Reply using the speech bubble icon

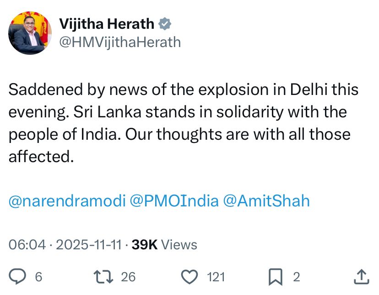point(18,276)
